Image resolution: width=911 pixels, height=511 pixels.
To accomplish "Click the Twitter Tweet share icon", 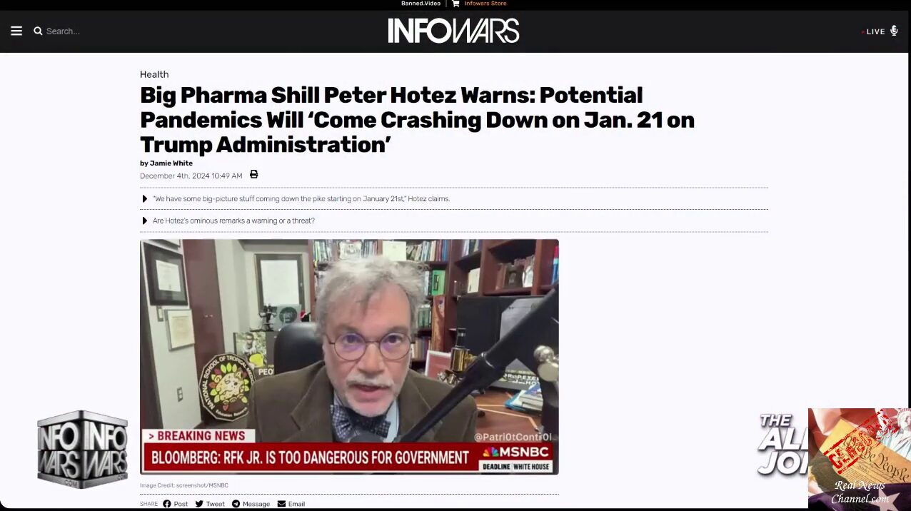I will pos(199,504).
